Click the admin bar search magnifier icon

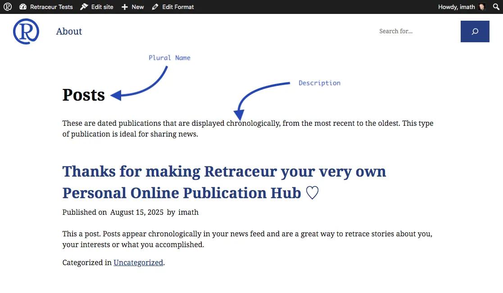(496, 7)
